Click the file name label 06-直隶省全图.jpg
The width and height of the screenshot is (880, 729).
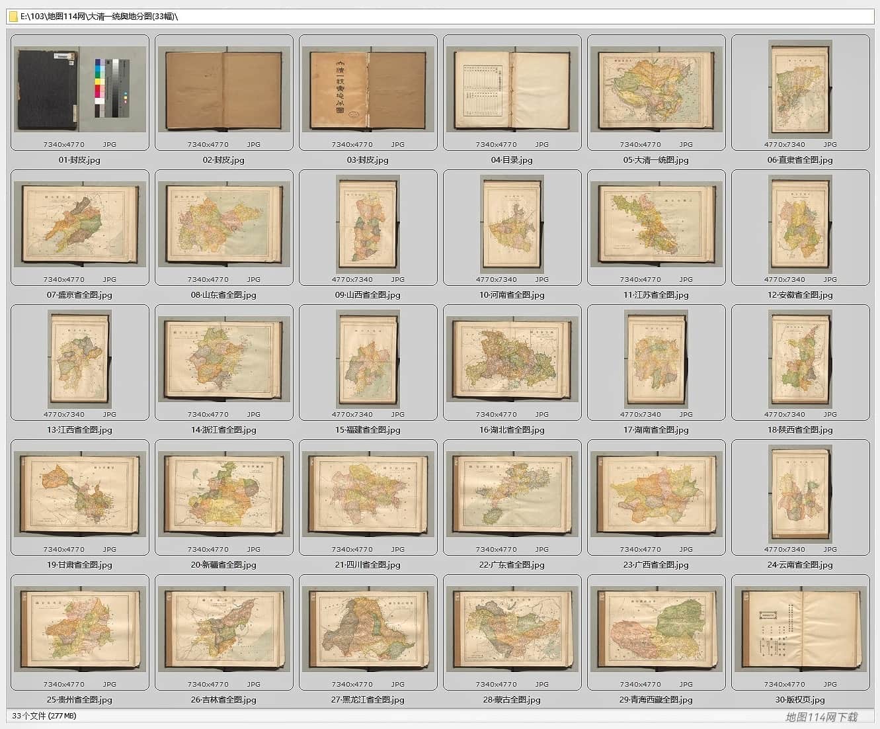point(800,160)
